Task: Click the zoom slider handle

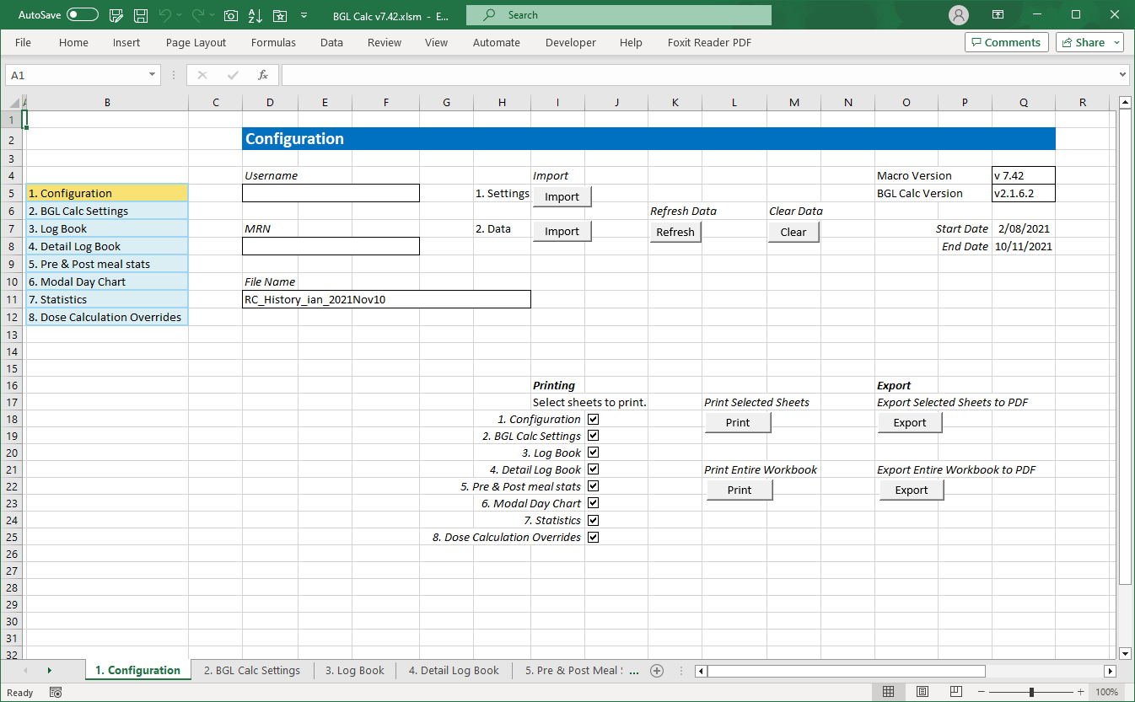Action: pyautogui.click(x=1031, y=692)
